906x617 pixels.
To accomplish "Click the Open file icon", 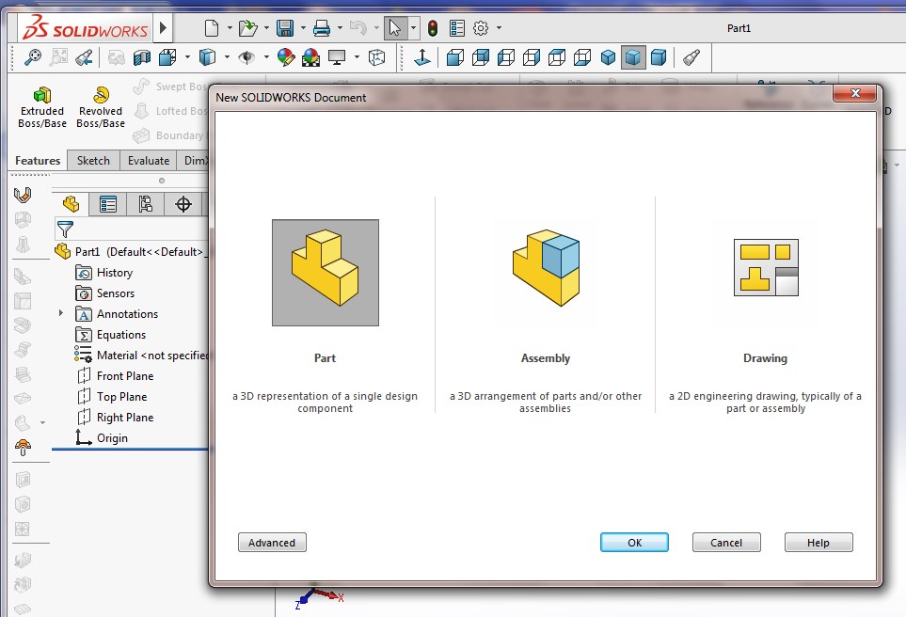I will pyautogui.click(x=247, y=27).
